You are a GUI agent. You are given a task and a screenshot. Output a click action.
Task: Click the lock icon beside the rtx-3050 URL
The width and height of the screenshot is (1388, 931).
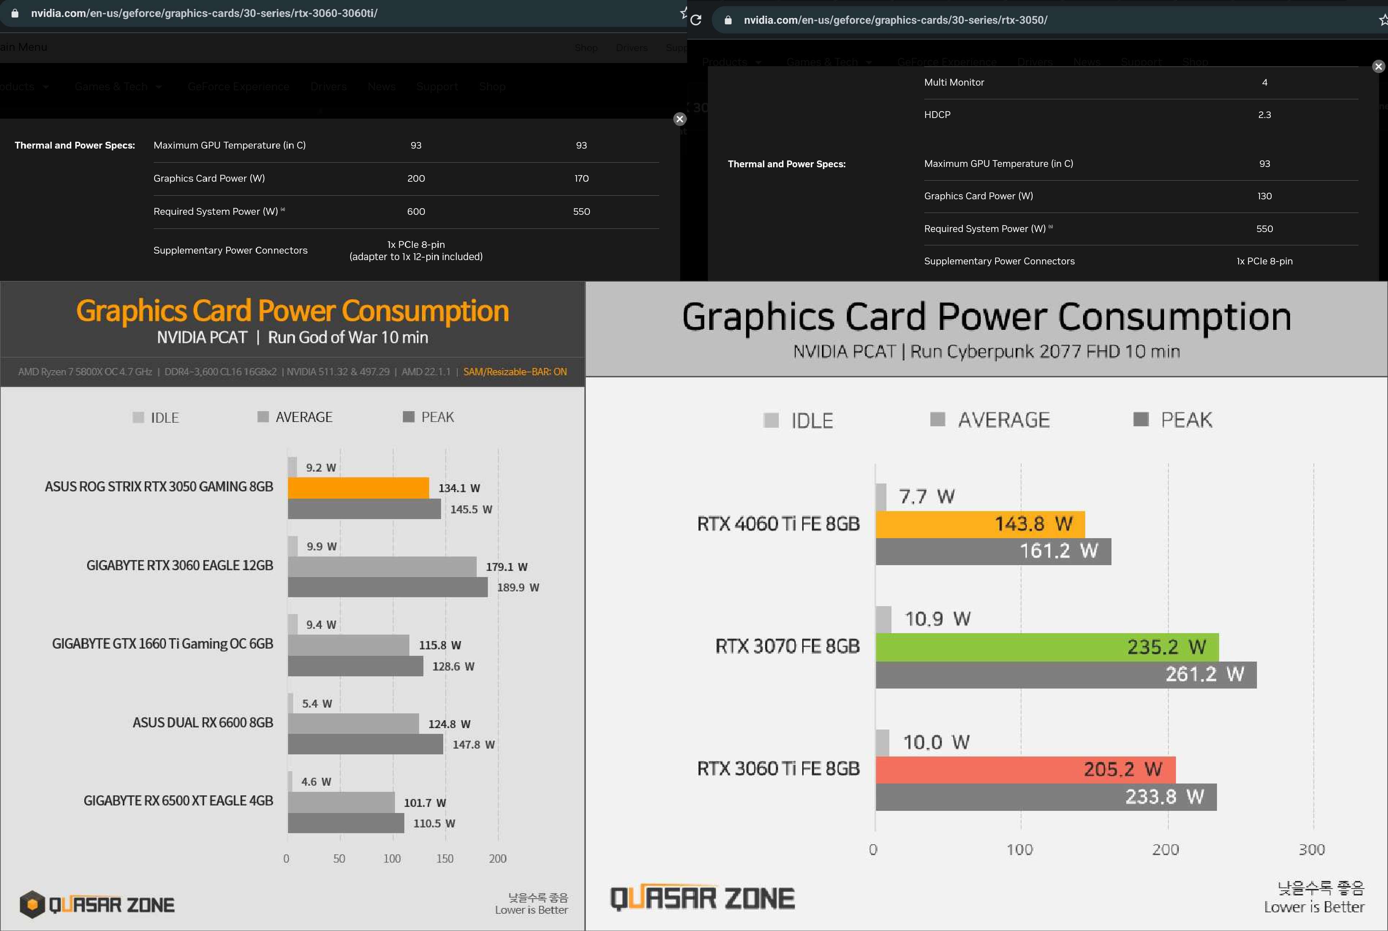(x=728, y=19)
